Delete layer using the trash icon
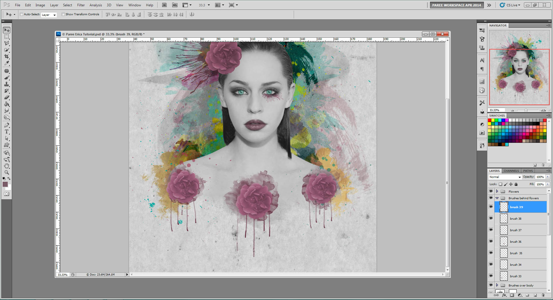This screenshot has width=553, height=300. pyautogui.click(x=543, y=295)
